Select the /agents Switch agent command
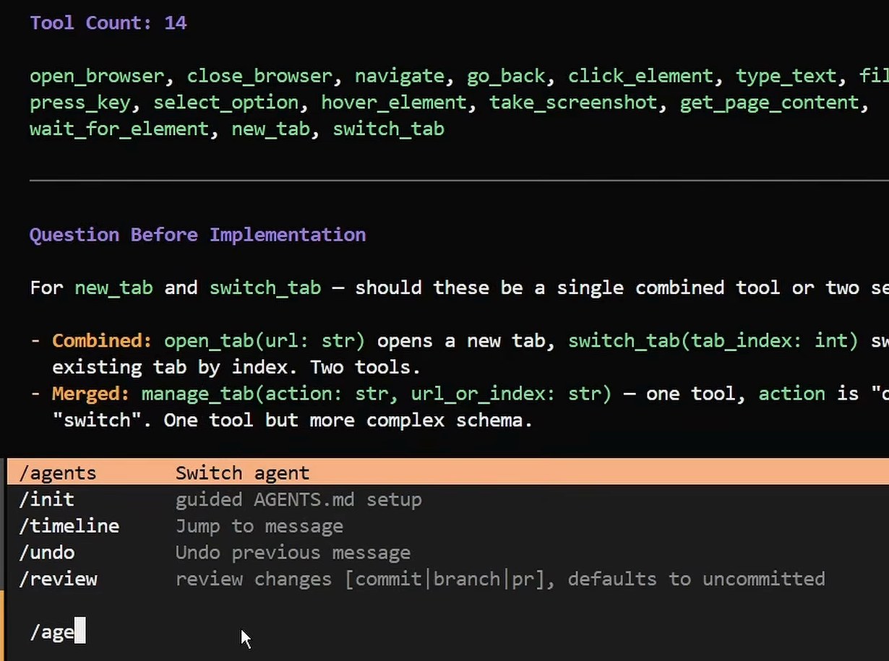Image resolution: width=889 pixels, height=661 pixels. click(448, 473)
